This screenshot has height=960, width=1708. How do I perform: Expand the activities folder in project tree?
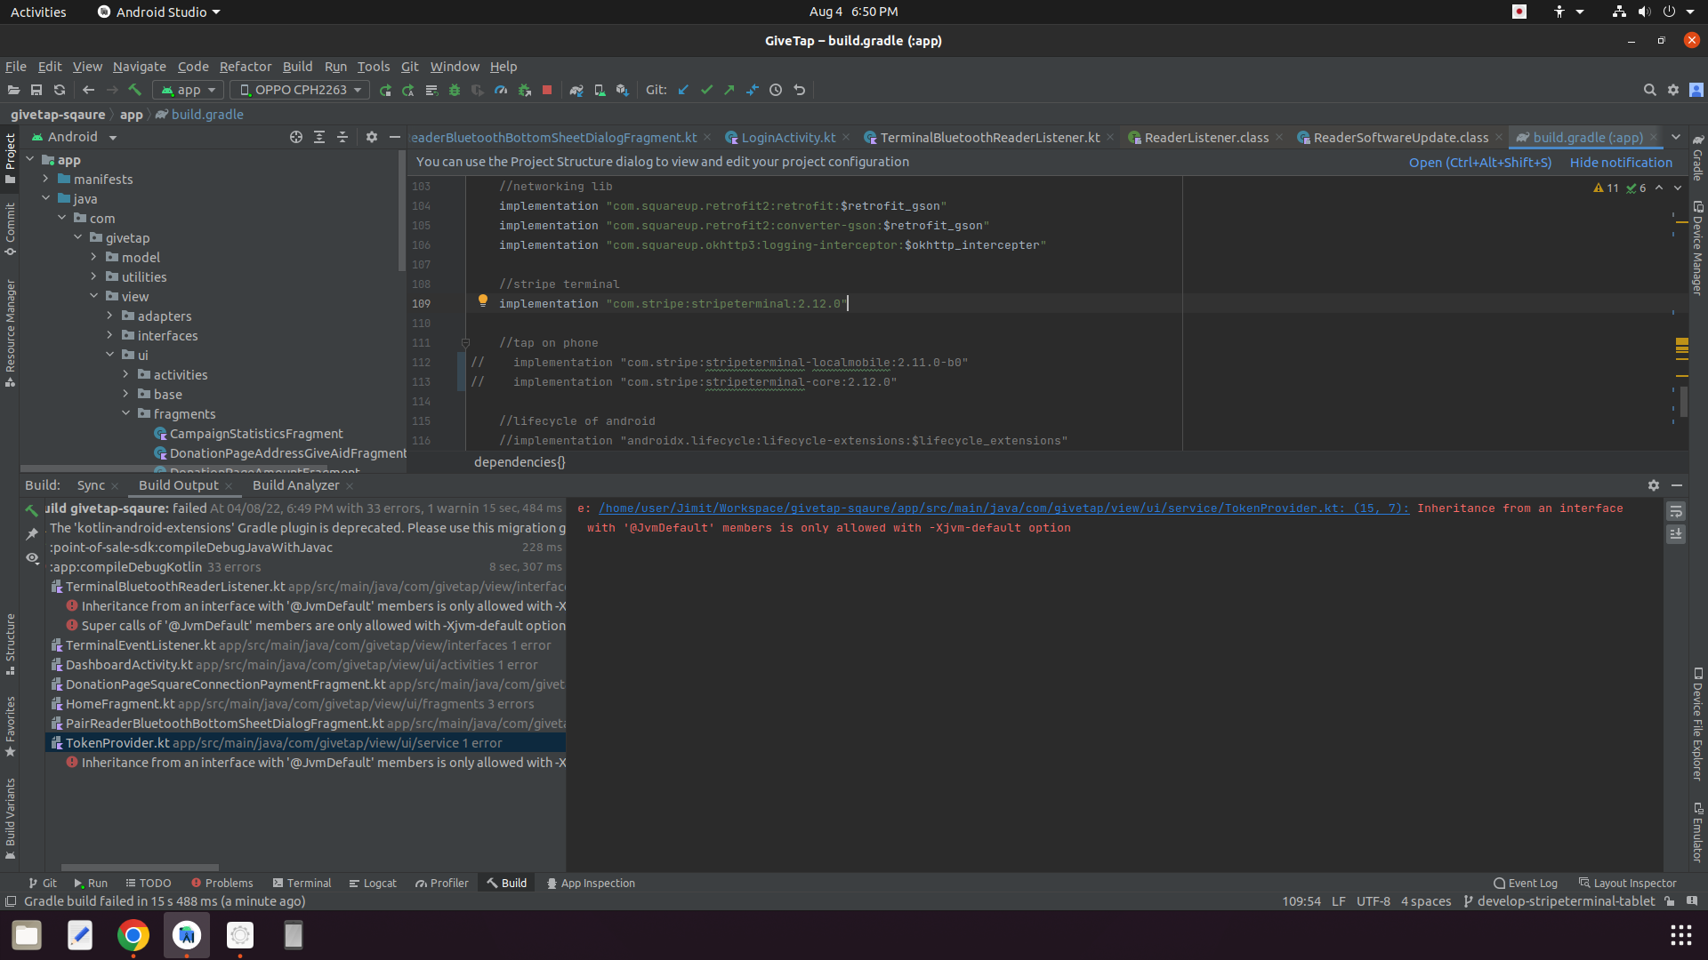point(125,374)
